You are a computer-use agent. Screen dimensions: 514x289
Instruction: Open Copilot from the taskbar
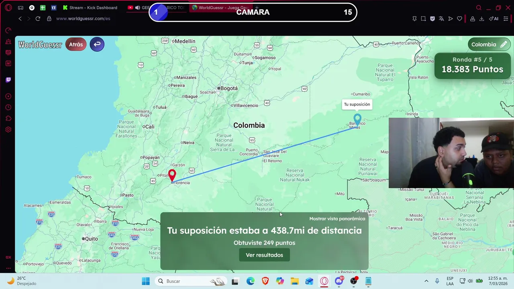(x=280, y=281)
